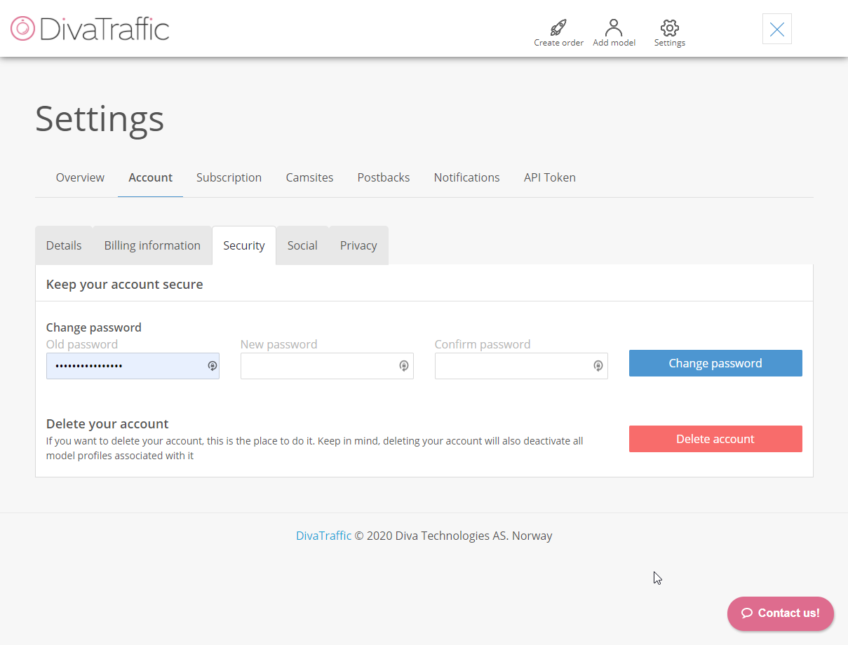Go to the Camsites tab

[x=309, y=177]
